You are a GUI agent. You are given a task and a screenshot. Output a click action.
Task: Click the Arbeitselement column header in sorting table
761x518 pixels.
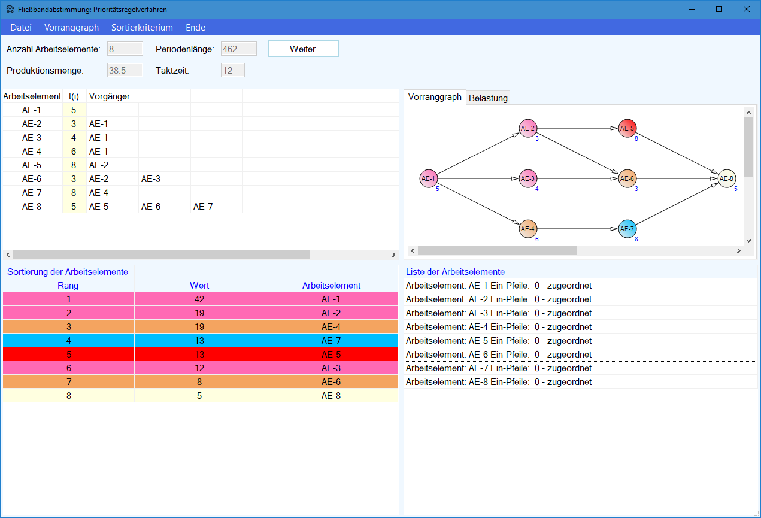point(331,286)
